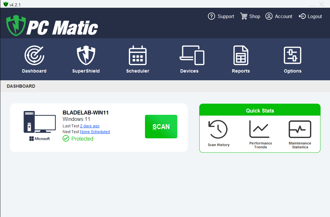Open the SuperShield panel

click(x=86, y=59)
